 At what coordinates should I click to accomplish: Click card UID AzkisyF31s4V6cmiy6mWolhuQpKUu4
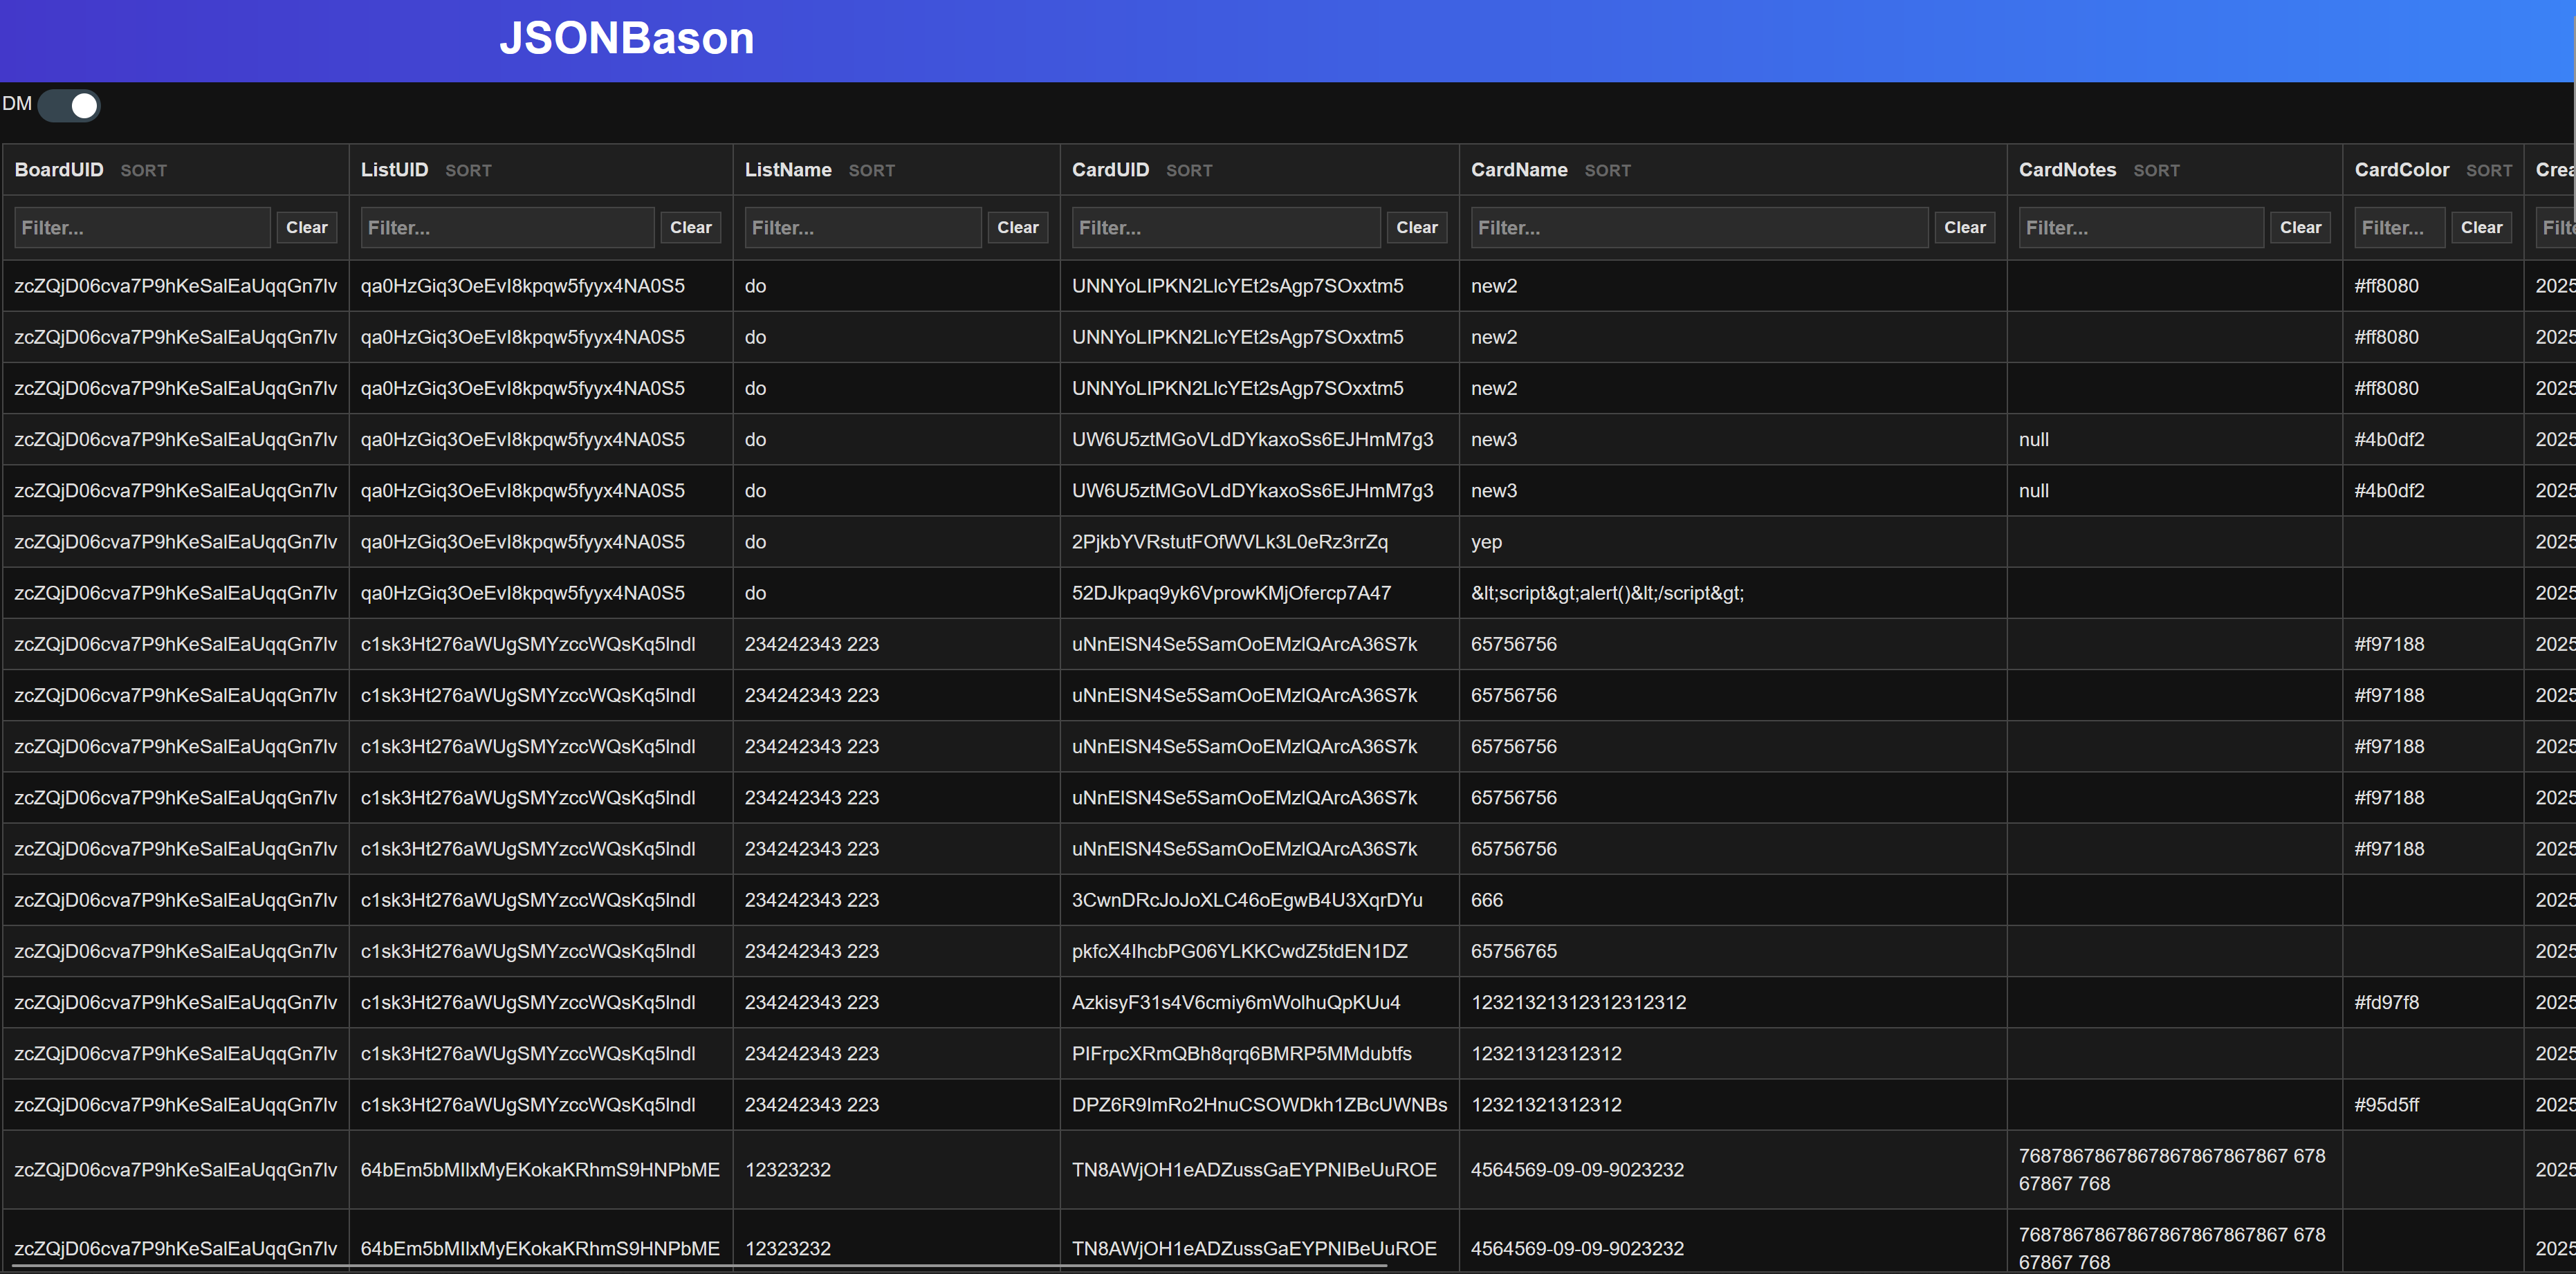pyautogui.click(x=1236, y=1002)
